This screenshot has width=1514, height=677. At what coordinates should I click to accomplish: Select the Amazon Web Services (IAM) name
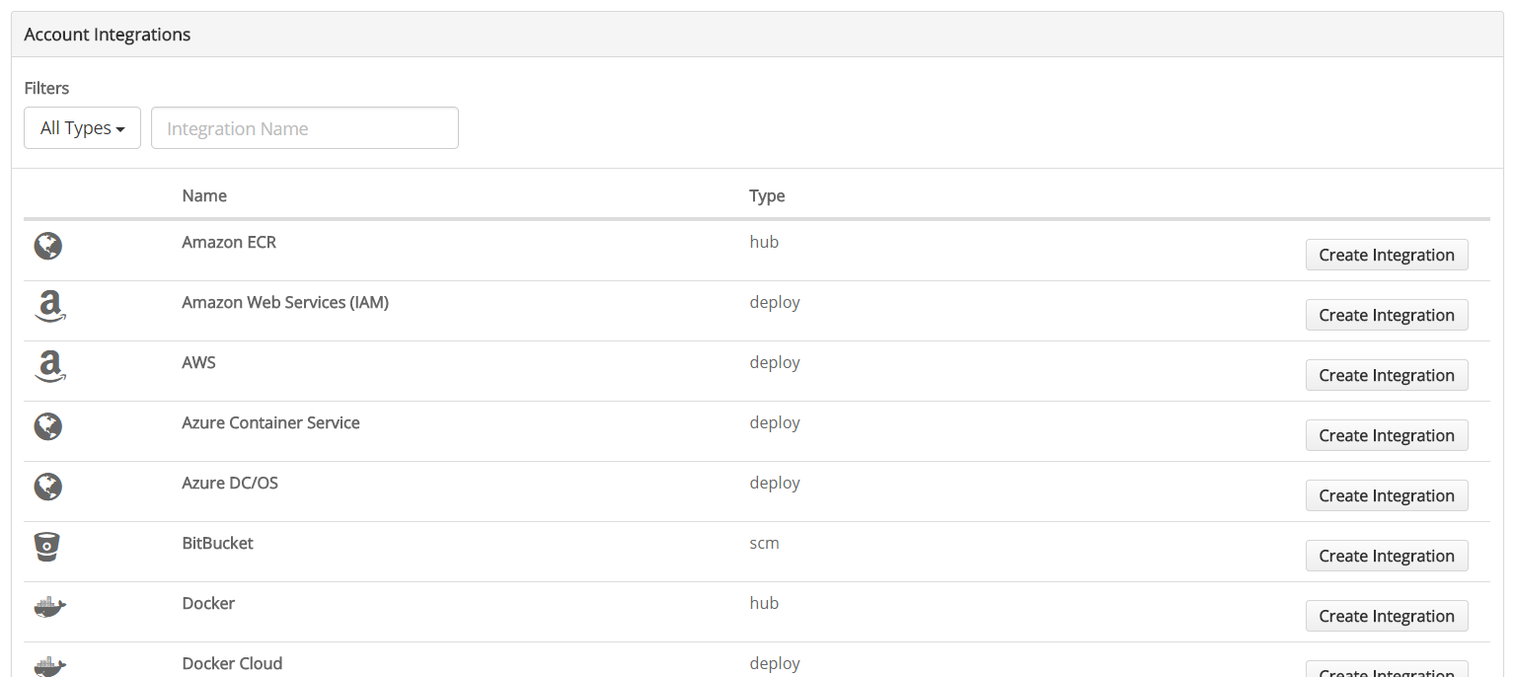click(x=285, y=302)
